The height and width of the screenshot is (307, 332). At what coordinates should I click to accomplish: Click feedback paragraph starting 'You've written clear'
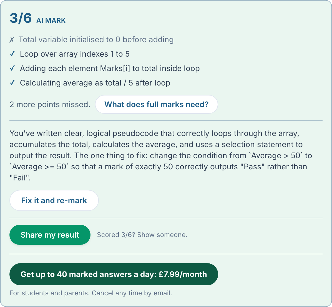[x=161, y=156]
